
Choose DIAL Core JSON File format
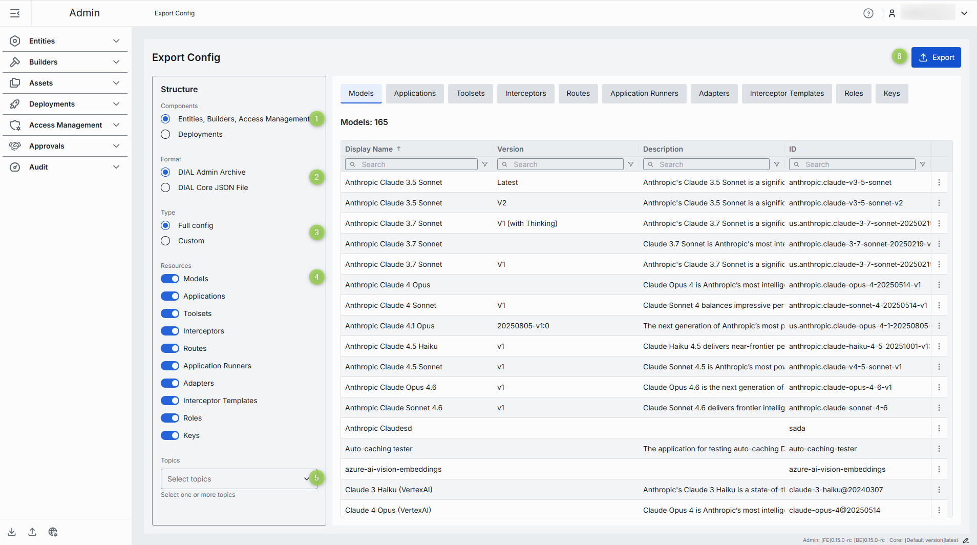point(165,187)
